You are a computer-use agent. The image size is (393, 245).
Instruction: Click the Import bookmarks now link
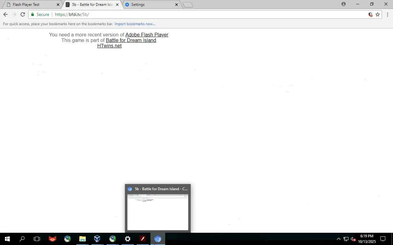point(135,24)
